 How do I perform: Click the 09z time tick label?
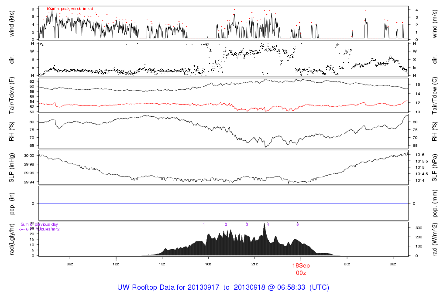[x=69, y=264]
